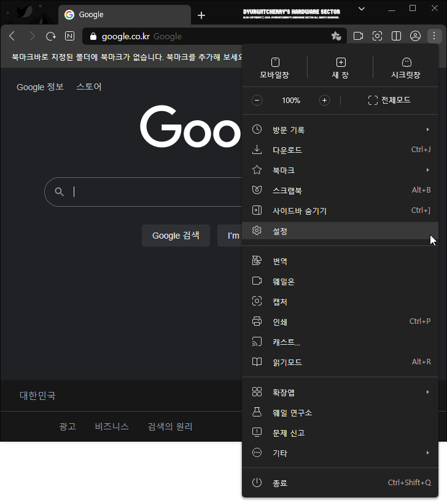
Task: Start screen capture from toolbar icon
Action: 377,36
